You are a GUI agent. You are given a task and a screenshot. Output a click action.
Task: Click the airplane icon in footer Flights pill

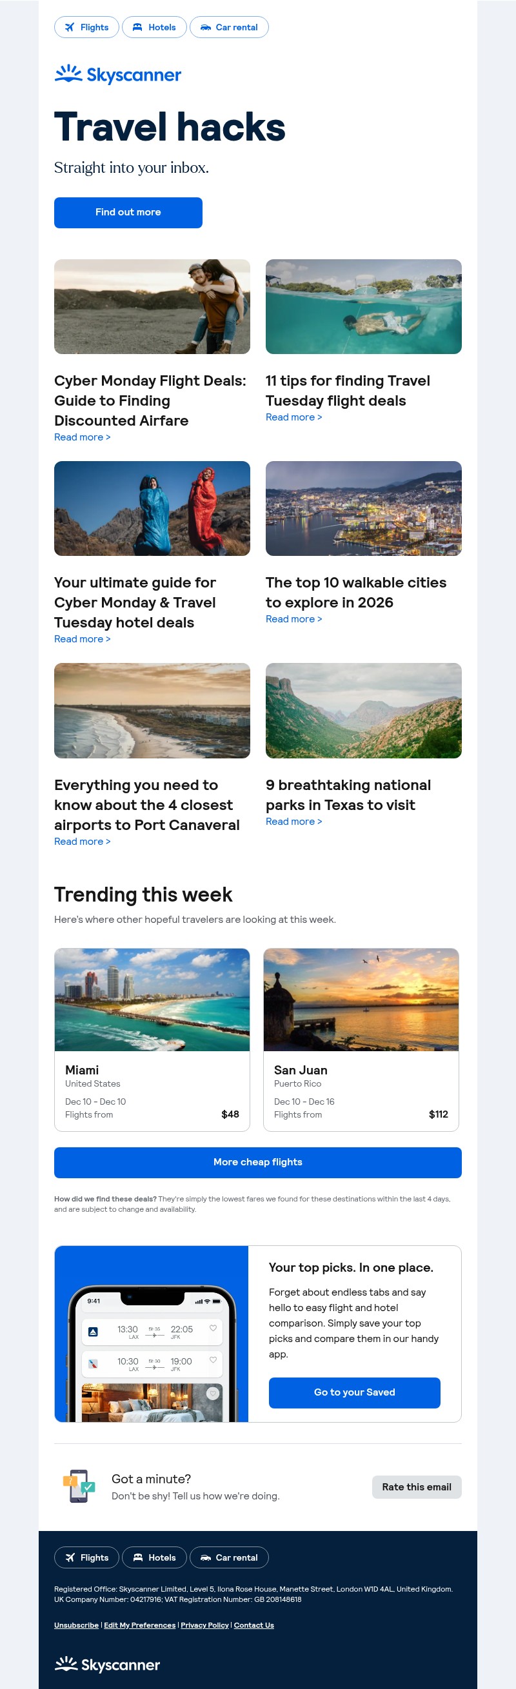(70, 1557)
